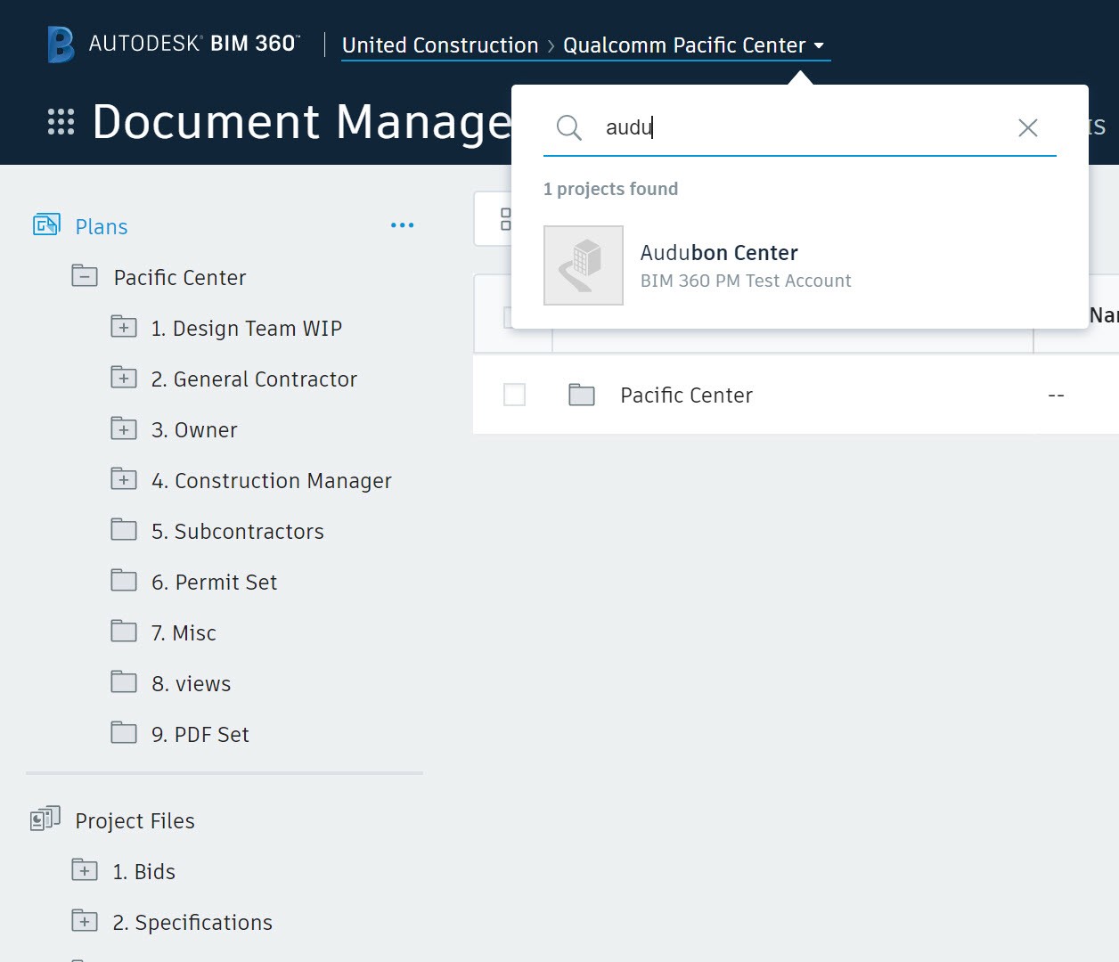Select the 1. Bids folder label

coord(144,872)
